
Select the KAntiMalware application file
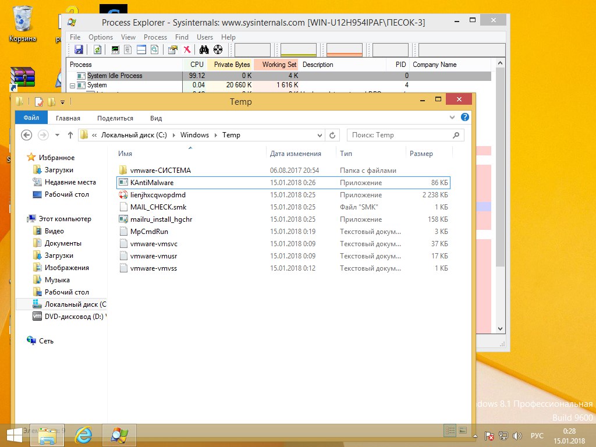(283, 182)
